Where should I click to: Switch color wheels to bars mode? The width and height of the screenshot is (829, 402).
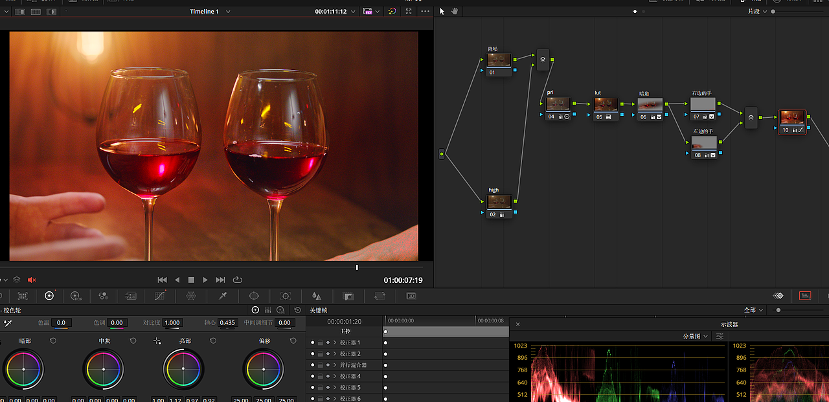click(267, 310)
